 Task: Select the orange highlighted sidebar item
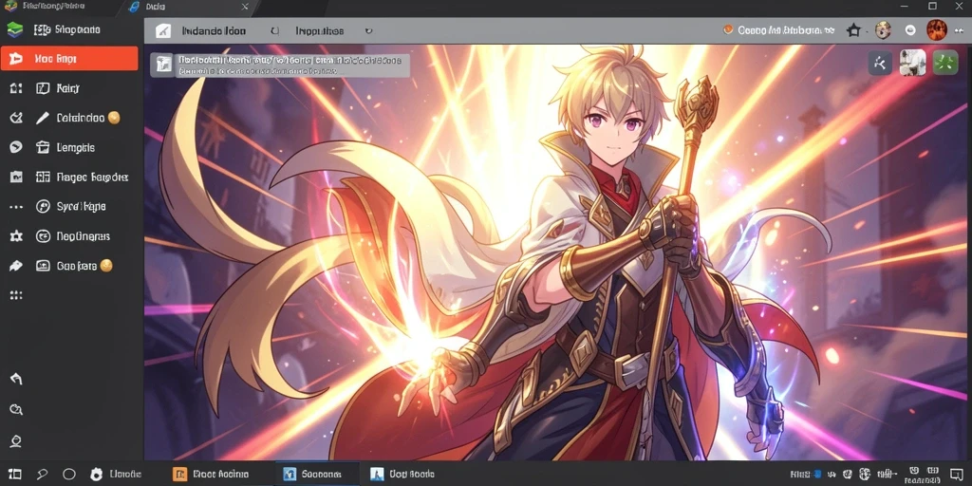coord(69,58)
